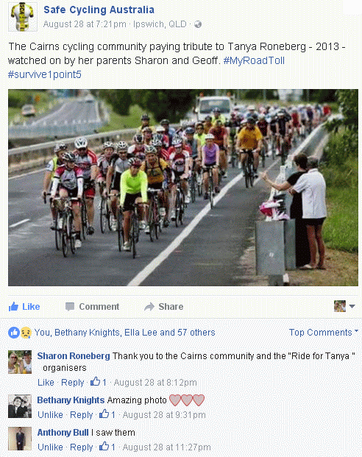Click the Safe Cycling Australia jersey avatar
Image resolution: width=362 pixels, height=457 pixels.
tap(23, 17)
